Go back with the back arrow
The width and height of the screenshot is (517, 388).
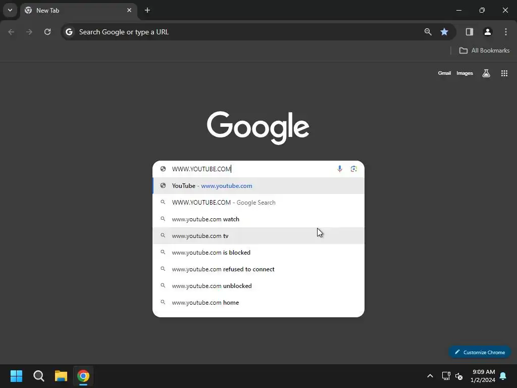(x=11, y=32)
